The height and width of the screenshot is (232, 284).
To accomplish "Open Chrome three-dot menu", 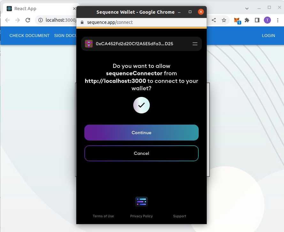I will click(x=278, y=20).
